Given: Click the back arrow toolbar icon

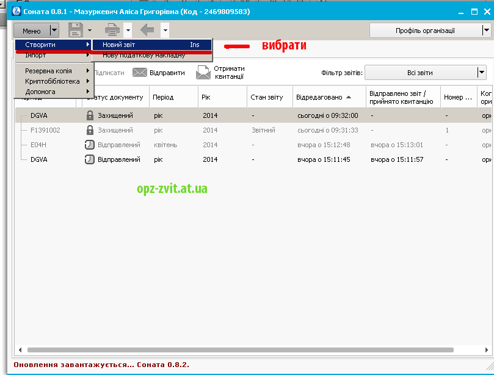Looking at the screenshot, I should click(x=147, y=31).
